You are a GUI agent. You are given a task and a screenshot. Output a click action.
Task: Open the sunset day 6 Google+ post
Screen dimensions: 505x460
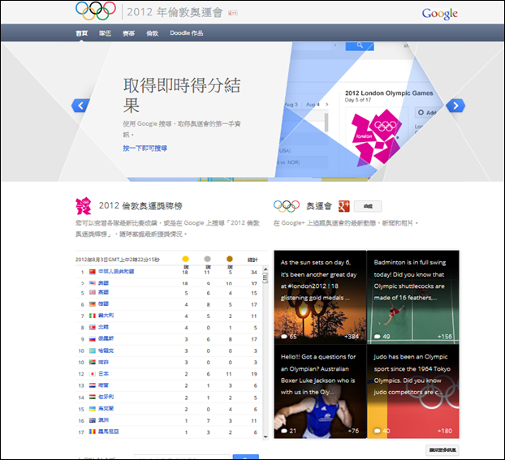tap(320, 297)
